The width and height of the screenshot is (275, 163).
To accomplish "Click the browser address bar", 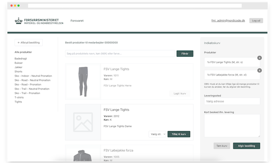I will 135,6.
